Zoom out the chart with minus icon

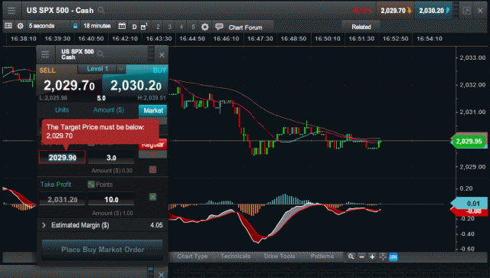pyautogui.click(x=361, y=257)
